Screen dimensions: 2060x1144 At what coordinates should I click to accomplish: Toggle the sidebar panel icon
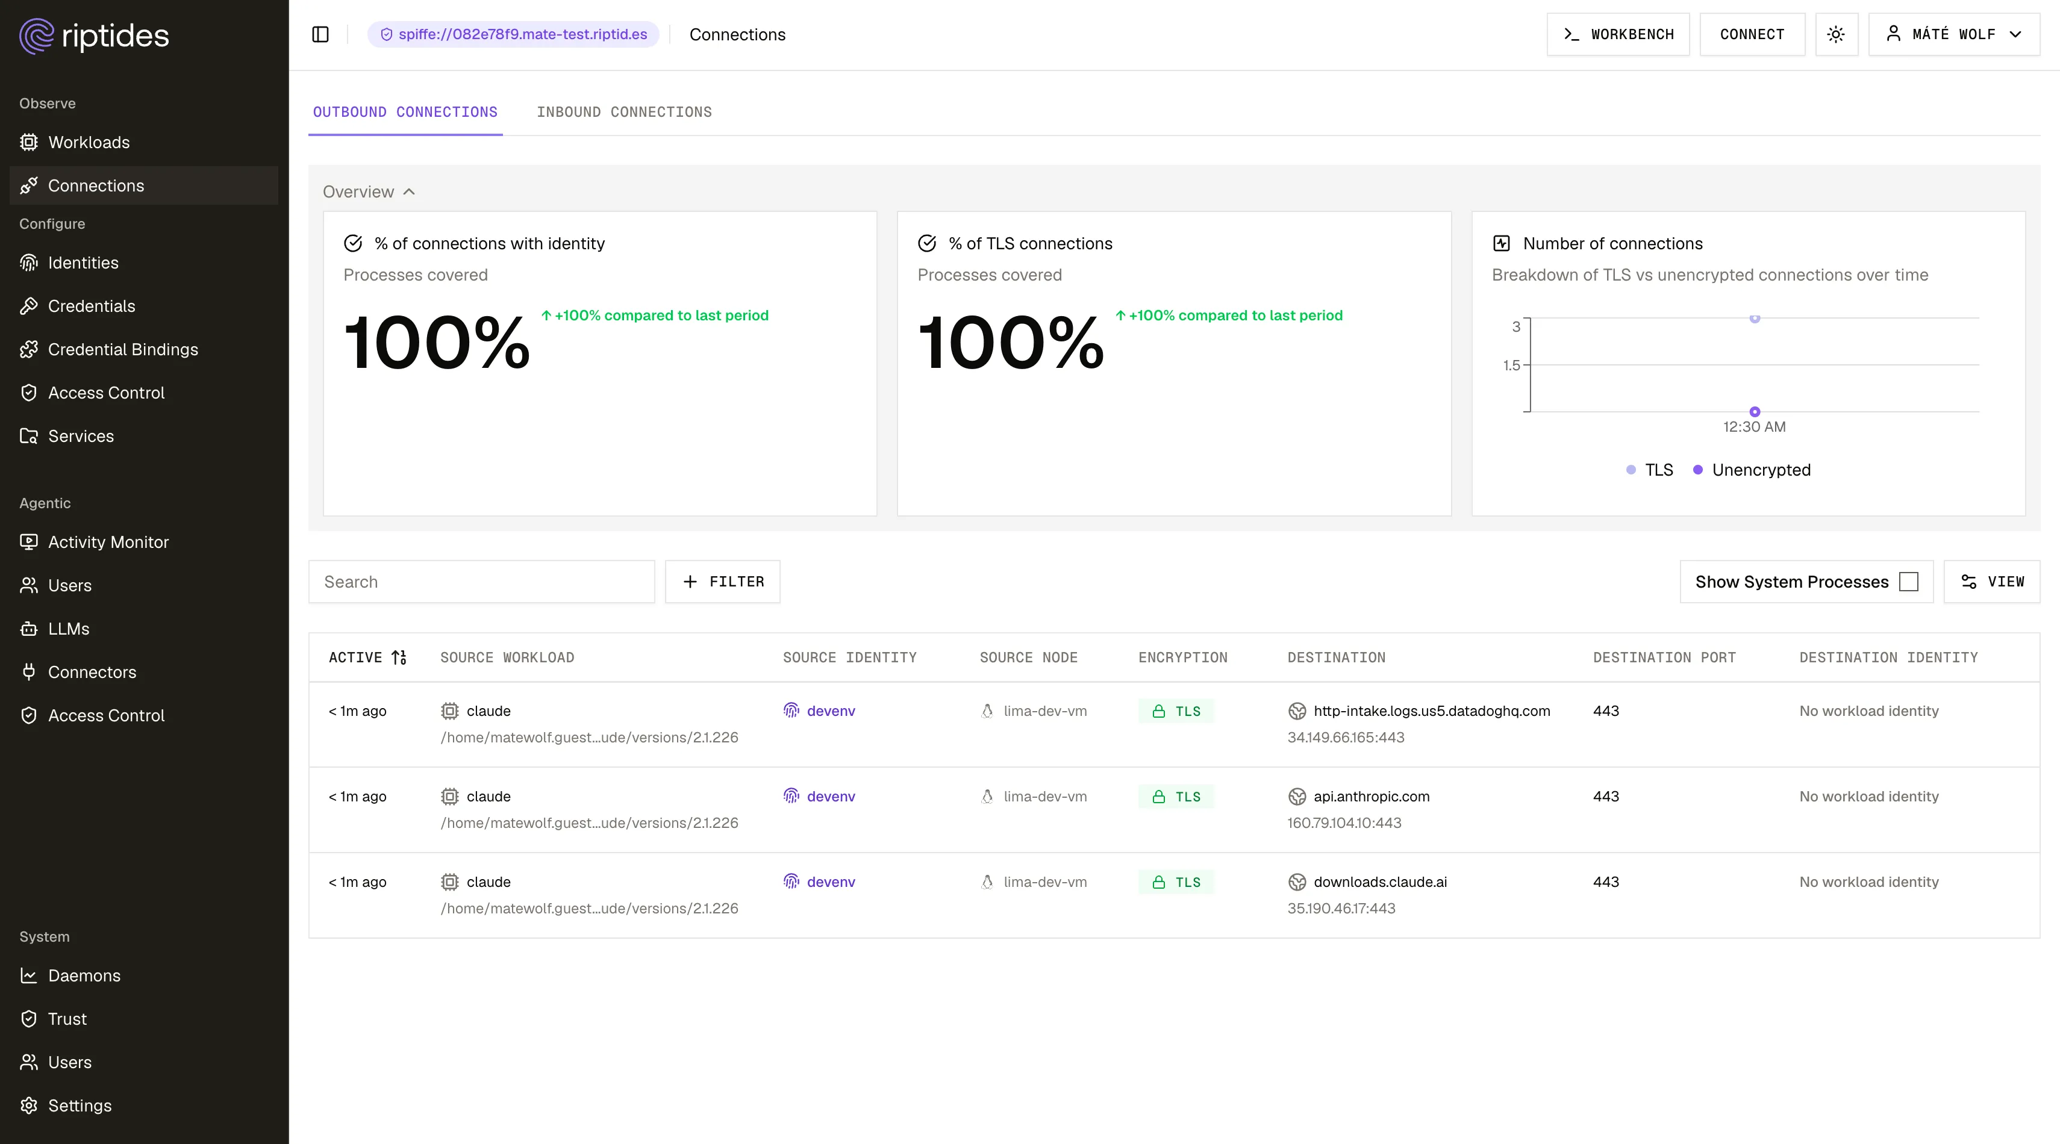coord(320,34)
